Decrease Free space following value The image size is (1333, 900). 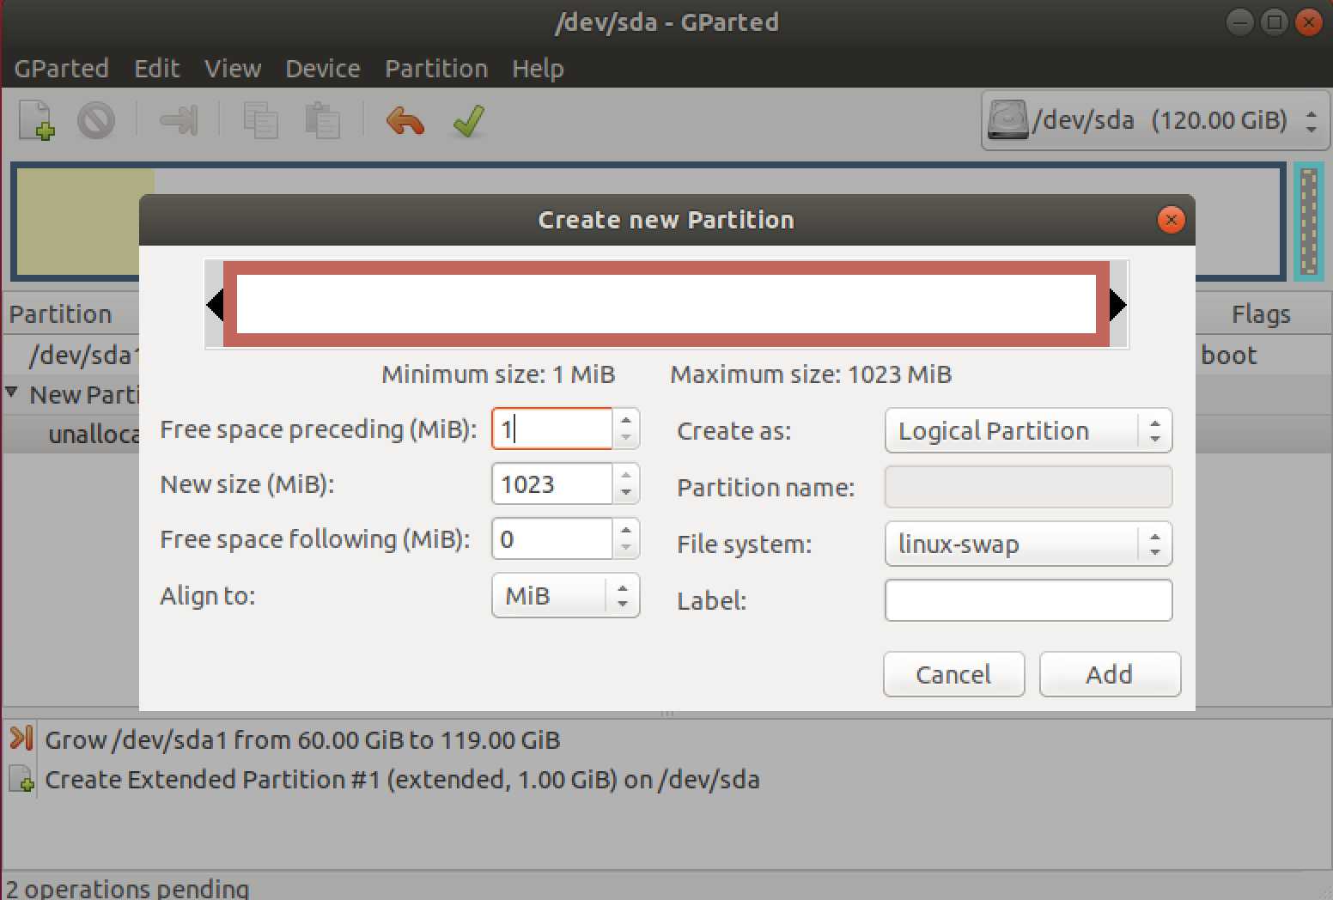point(626,549)
